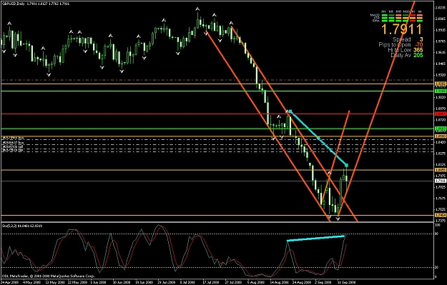This screenshot has width=447, height=285.
Task: Select the cyan trendline on the price chart
Action: 318,139
